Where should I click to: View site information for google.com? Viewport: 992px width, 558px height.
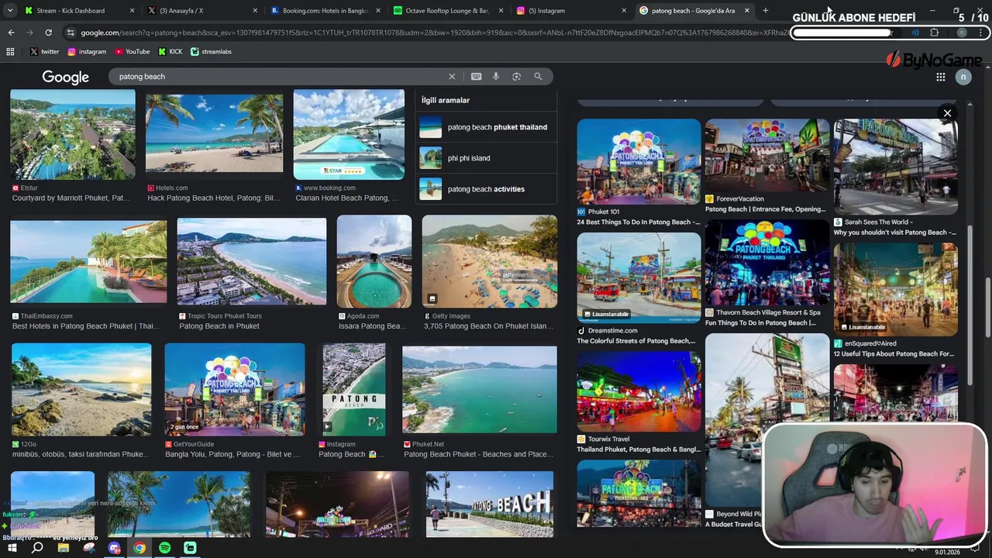(x=71, y=33)
